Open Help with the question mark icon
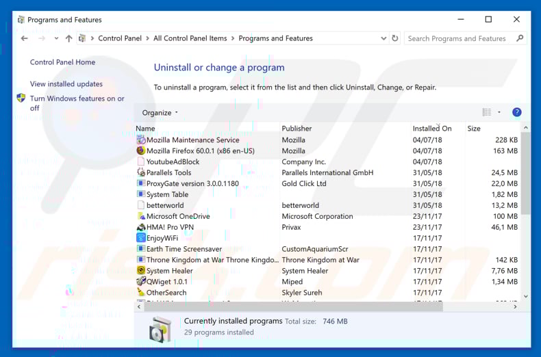Image resolution: width=541 pixels, height=357 pixels. pos(516,112)
